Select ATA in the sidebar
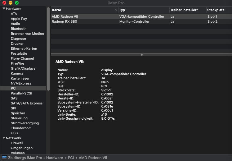Viewport: 232px width, 161px height. 14,14
